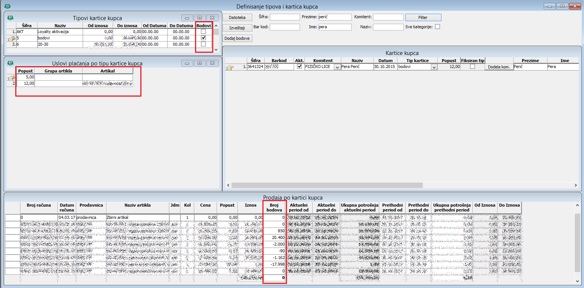Click the Uslovi plaćanja panel scales icon

(10, 63)
